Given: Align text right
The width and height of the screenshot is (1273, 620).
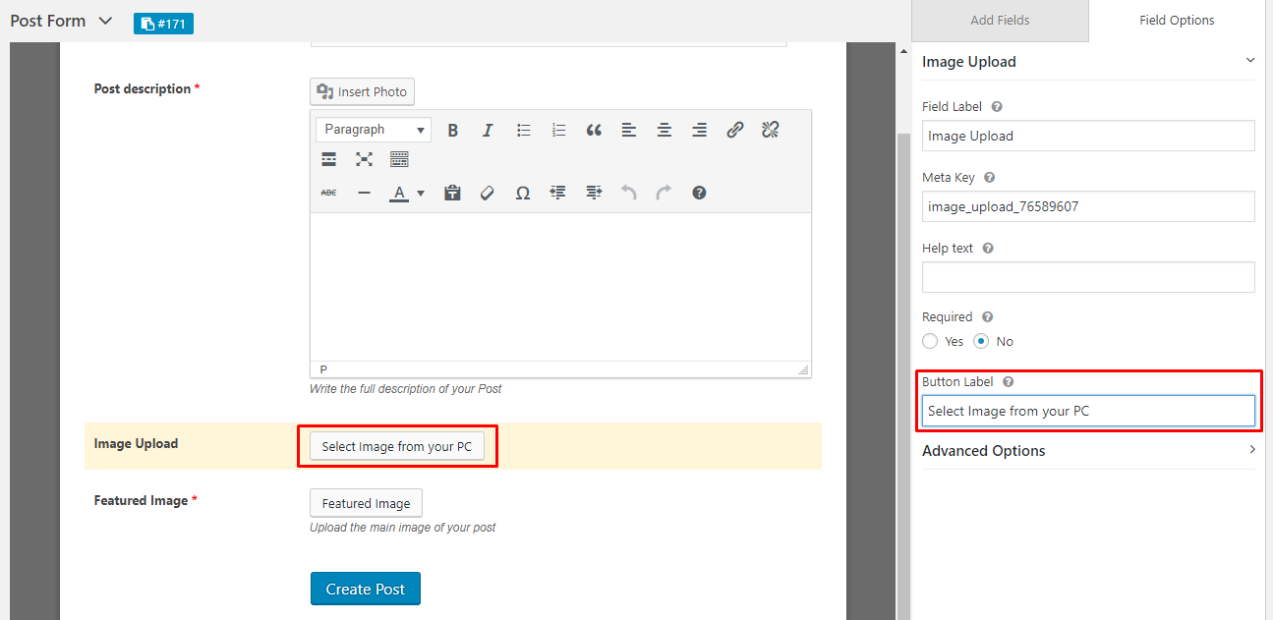Looking at the screenshot, I should (699, 130).
